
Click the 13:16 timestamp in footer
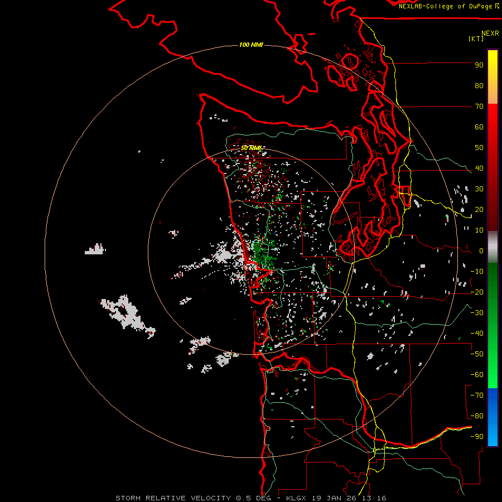click(374, 498)
